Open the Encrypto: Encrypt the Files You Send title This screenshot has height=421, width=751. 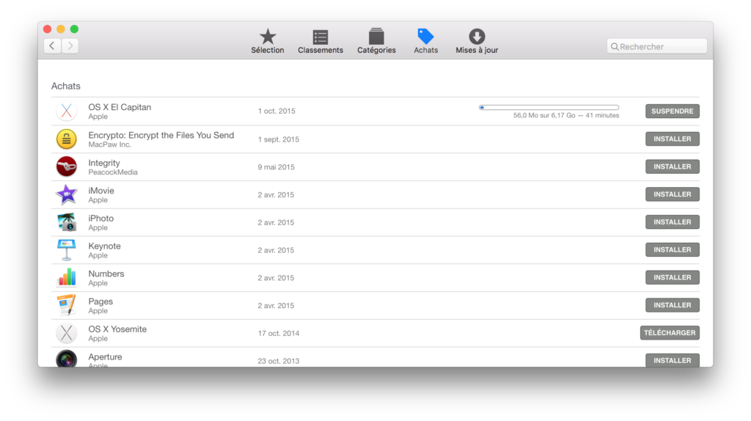tap(161, 135)
